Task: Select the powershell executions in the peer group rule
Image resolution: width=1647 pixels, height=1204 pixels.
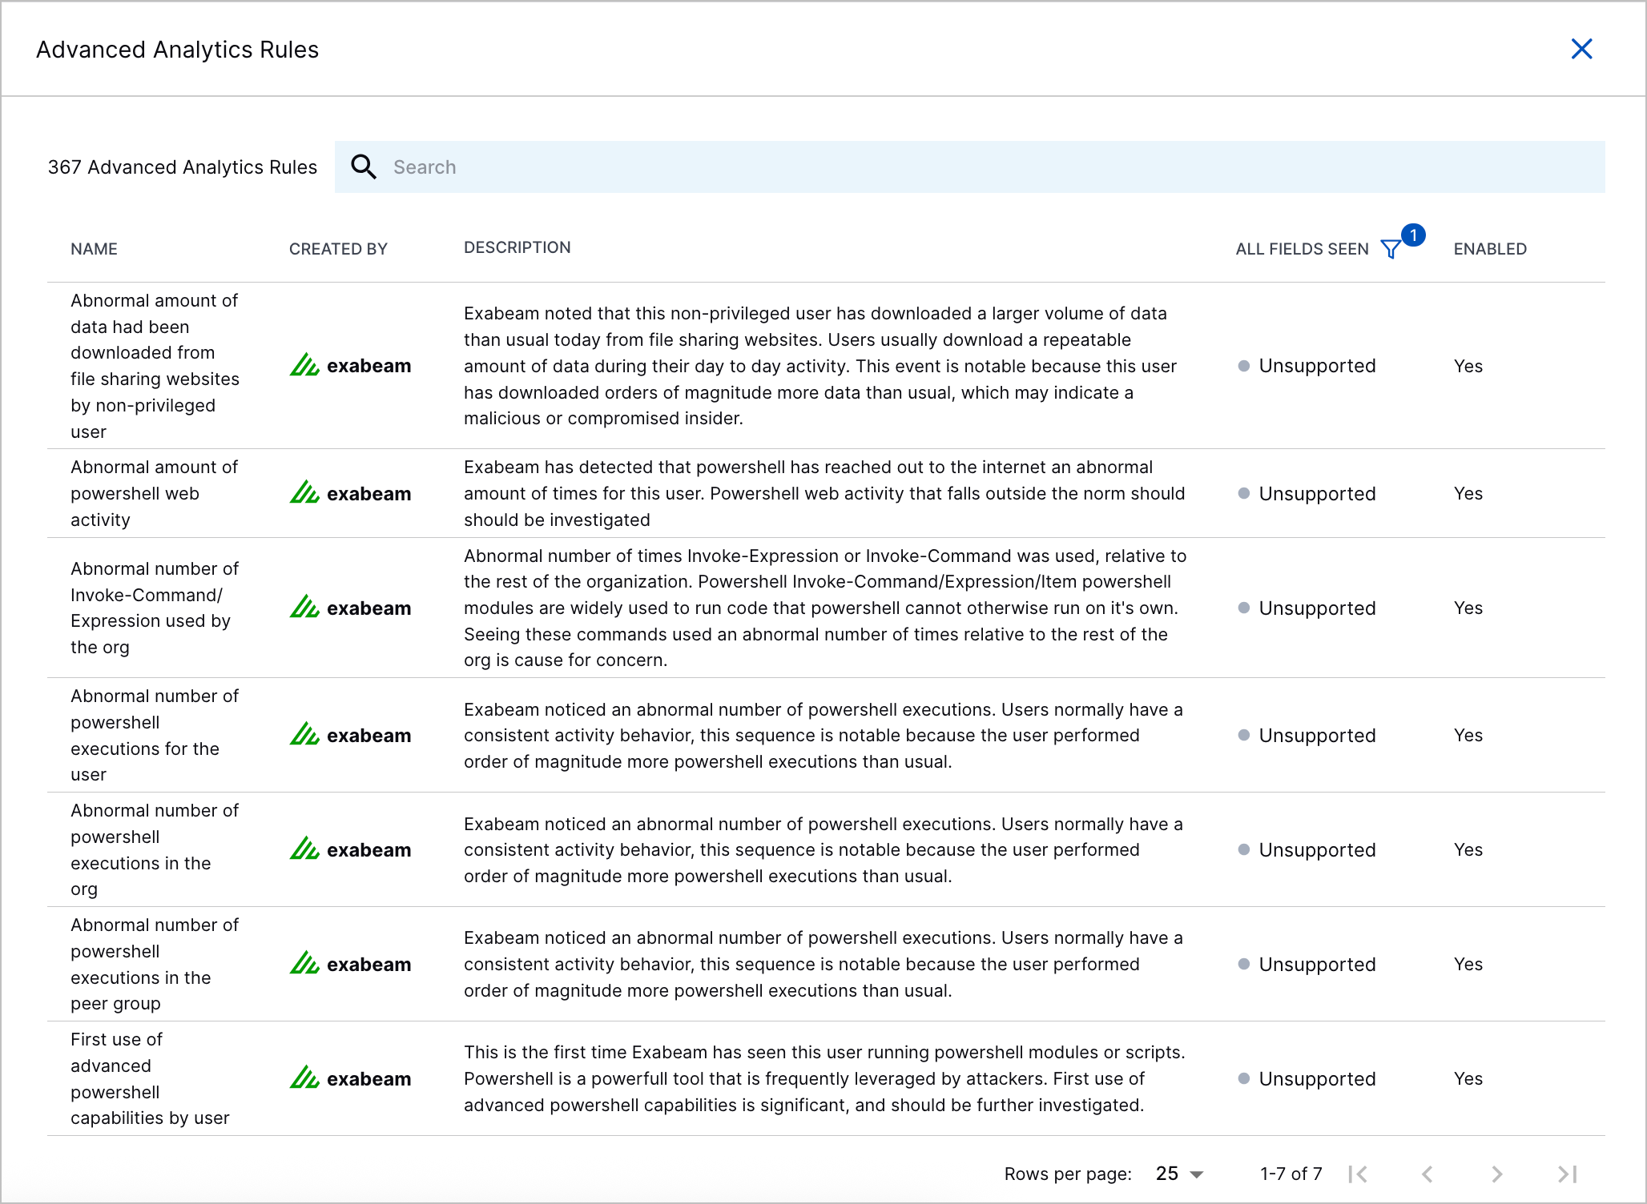Action: [x=154, y=964]
